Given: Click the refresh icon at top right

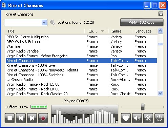Looking at the screenshot, I should pyautogui.click(x=161, y=14).
